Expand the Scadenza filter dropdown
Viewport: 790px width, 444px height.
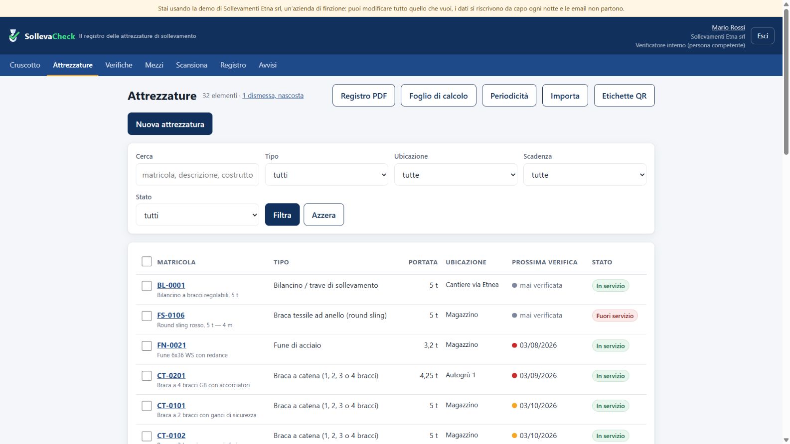click(585, 175)
